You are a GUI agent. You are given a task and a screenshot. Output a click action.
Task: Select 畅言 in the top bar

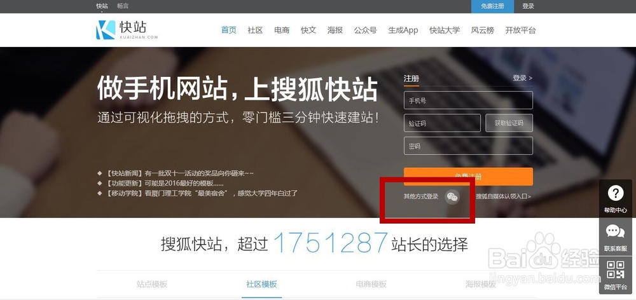click(x=123, y=6)
